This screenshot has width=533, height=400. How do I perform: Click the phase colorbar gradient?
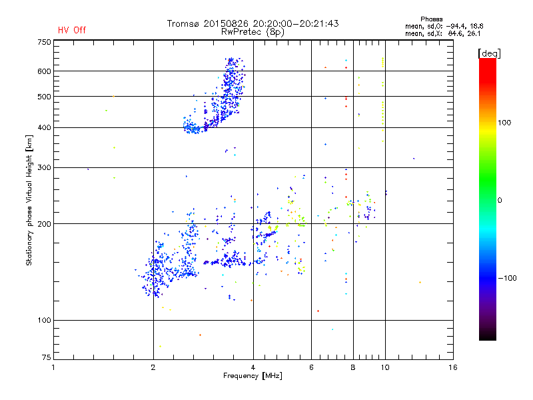click(x=488, y=199)
